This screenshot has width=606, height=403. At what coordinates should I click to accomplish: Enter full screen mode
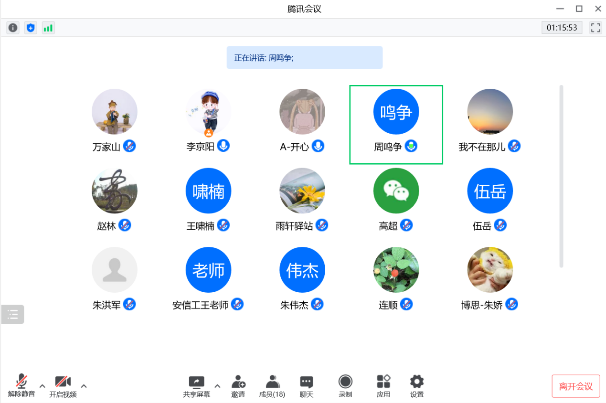point(595,28)
